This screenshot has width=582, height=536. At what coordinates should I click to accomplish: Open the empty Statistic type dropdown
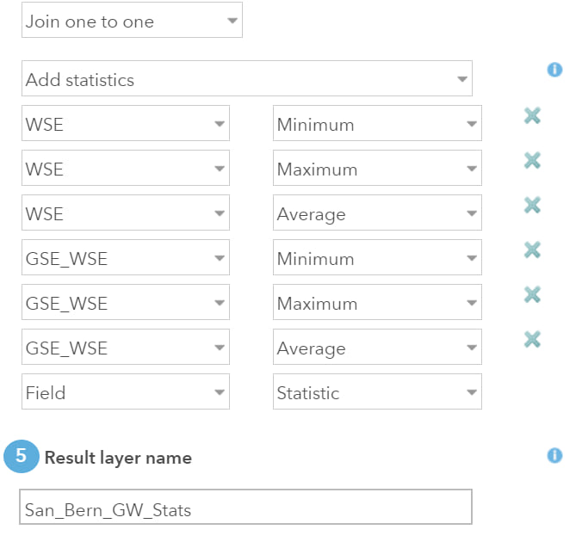tap(377, 392)
